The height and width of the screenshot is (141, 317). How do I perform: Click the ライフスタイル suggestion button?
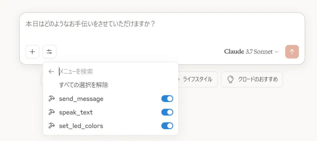196,79
